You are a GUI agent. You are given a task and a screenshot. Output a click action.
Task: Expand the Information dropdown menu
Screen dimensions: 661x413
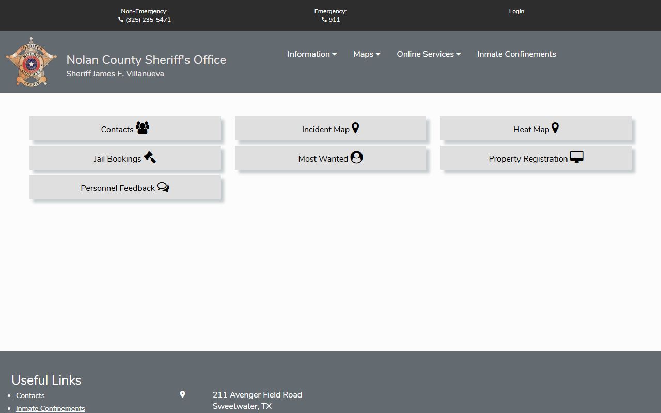(x=312, y=54)
